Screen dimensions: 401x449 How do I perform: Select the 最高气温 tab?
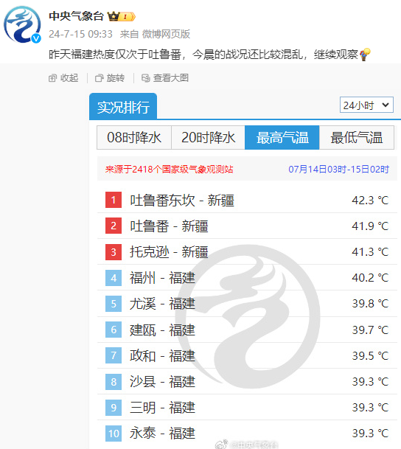click(282, 137)
